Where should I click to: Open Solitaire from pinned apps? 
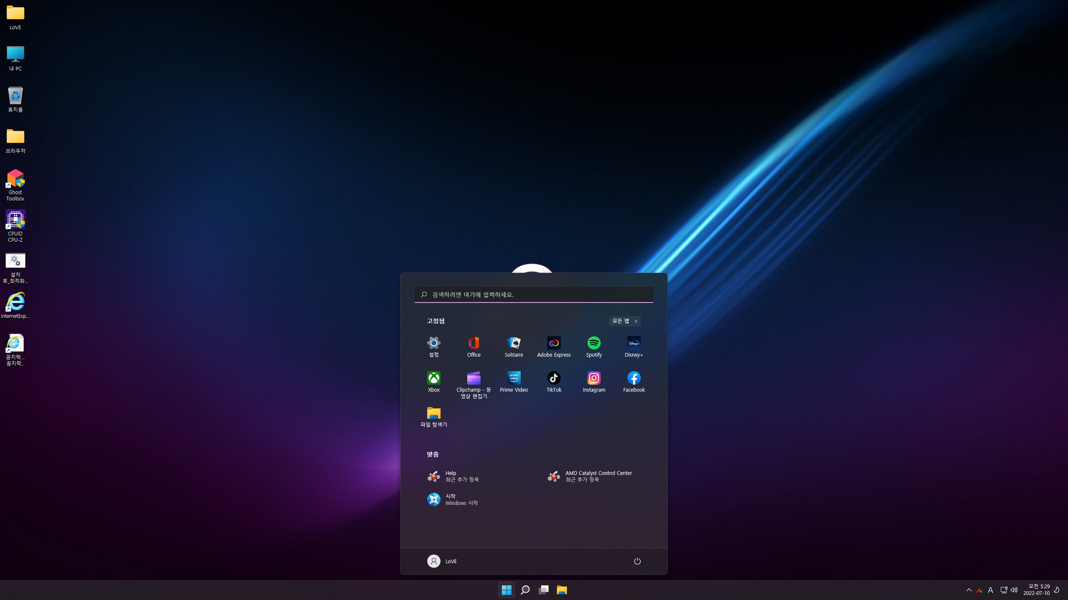point(513,346)
